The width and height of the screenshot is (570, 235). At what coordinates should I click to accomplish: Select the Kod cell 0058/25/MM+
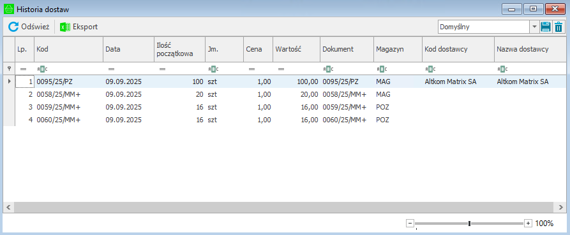[x=68, y=94]
